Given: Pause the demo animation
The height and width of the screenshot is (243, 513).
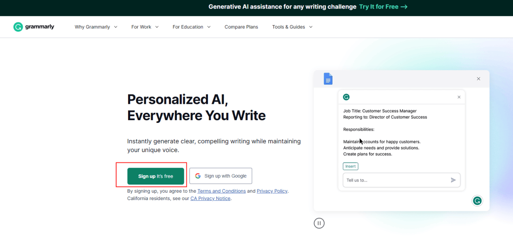Looking at the screenshot, I should pyautogui.click(x=319, y=223).
